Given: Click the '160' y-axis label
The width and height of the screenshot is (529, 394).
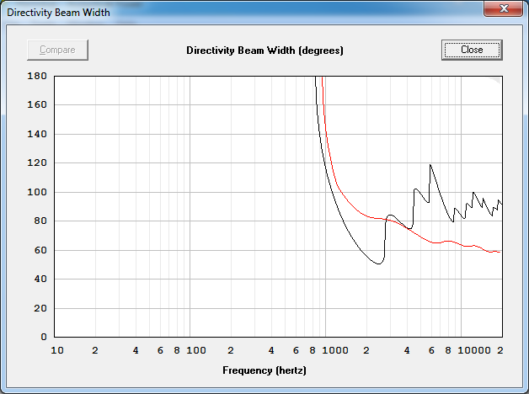Looking at the screenshot, I should click(x=37, y=105).
